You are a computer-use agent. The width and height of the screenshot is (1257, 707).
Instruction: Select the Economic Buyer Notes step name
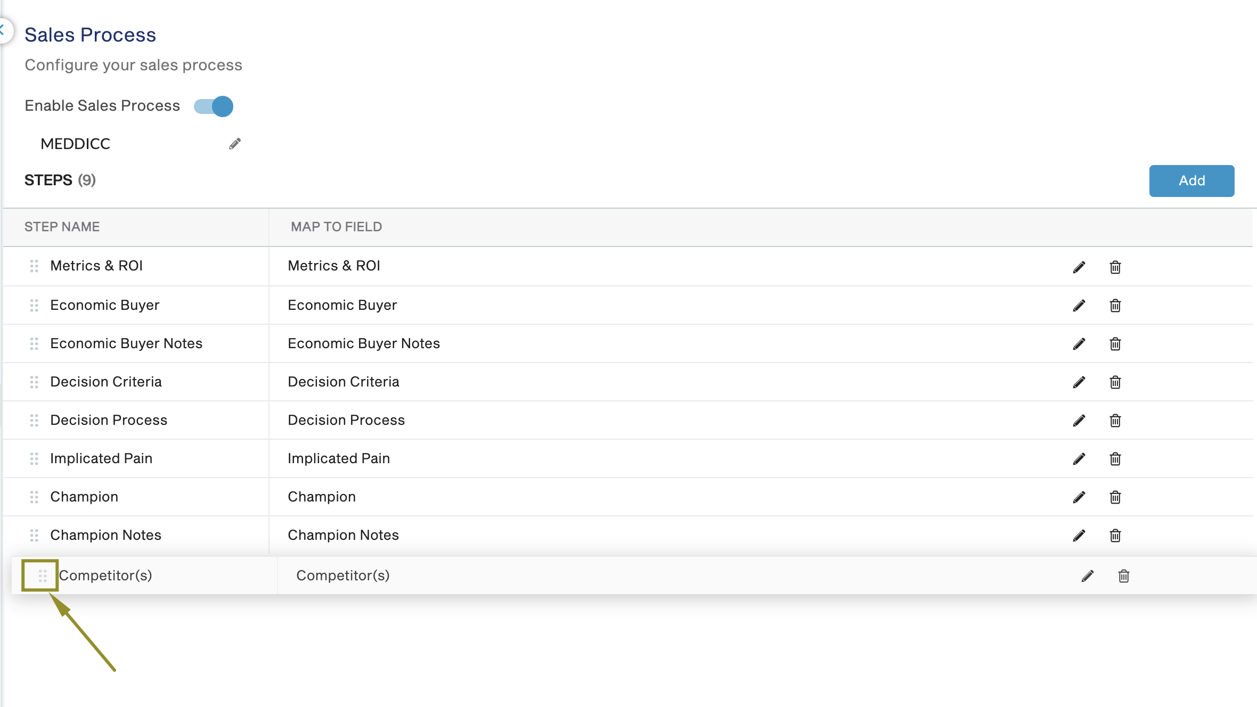pyautogui.click(x=126, y=343)
